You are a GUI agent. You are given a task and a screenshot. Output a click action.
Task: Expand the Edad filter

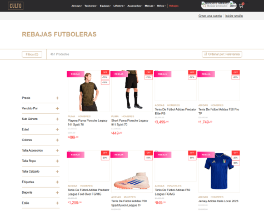(x=41, y=129)
